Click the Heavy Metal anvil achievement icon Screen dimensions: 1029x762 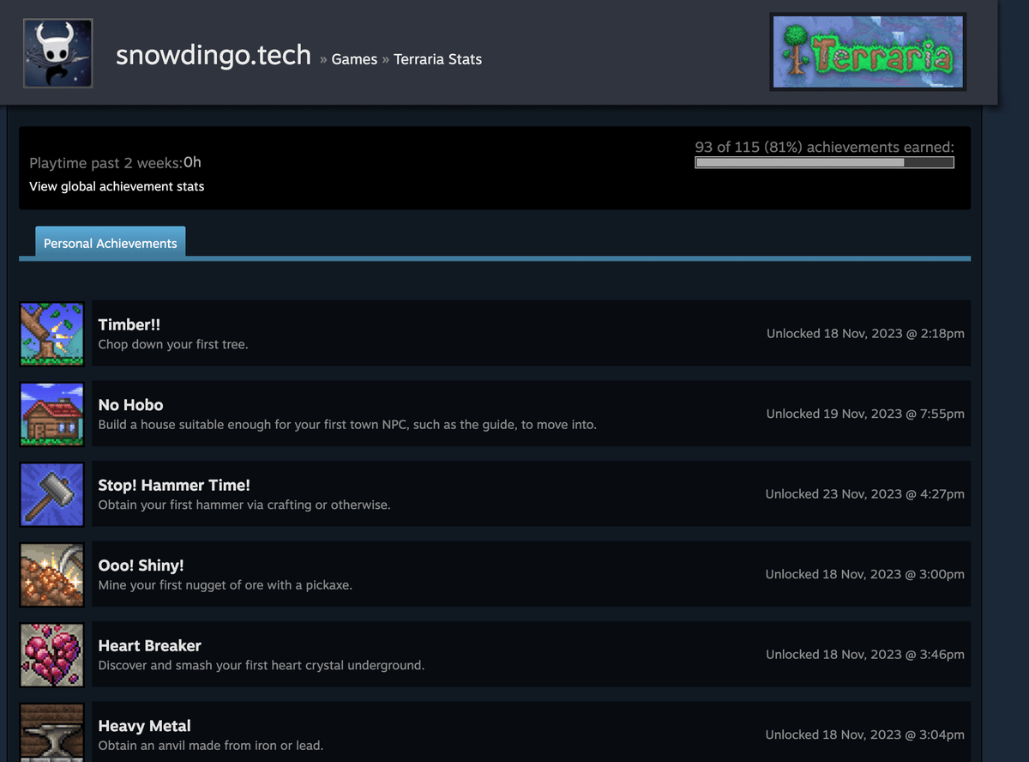tap(51, 734)
